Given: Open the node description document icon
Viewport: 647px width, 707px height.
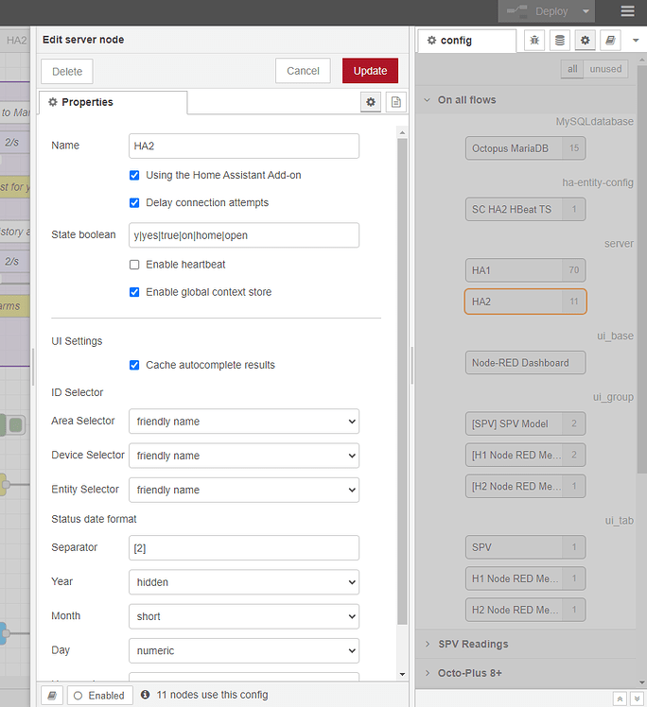Looking at the screenshot, I should coord(395,102).
